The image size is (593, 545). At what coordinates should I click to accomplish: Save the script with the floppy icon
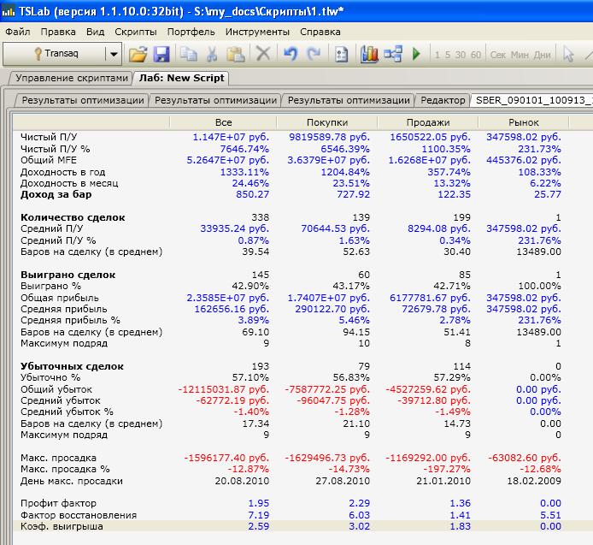(161, 54)
